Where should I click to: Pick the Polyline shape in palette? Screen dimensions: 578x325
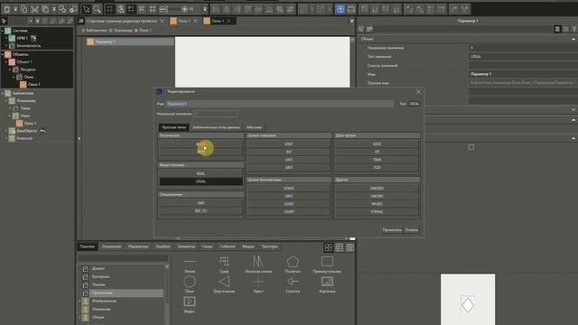258,265
